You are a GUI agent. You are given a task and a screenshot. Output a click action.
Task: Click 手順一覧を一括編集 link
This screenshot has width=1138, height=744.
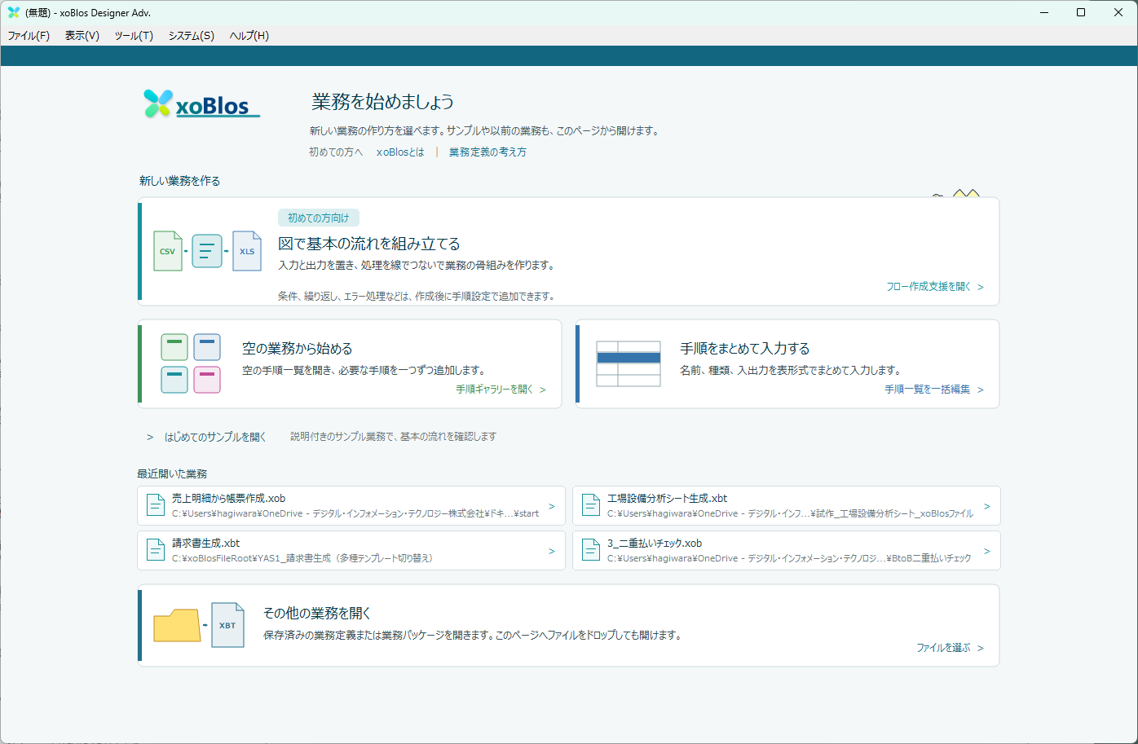coord(934,390)
